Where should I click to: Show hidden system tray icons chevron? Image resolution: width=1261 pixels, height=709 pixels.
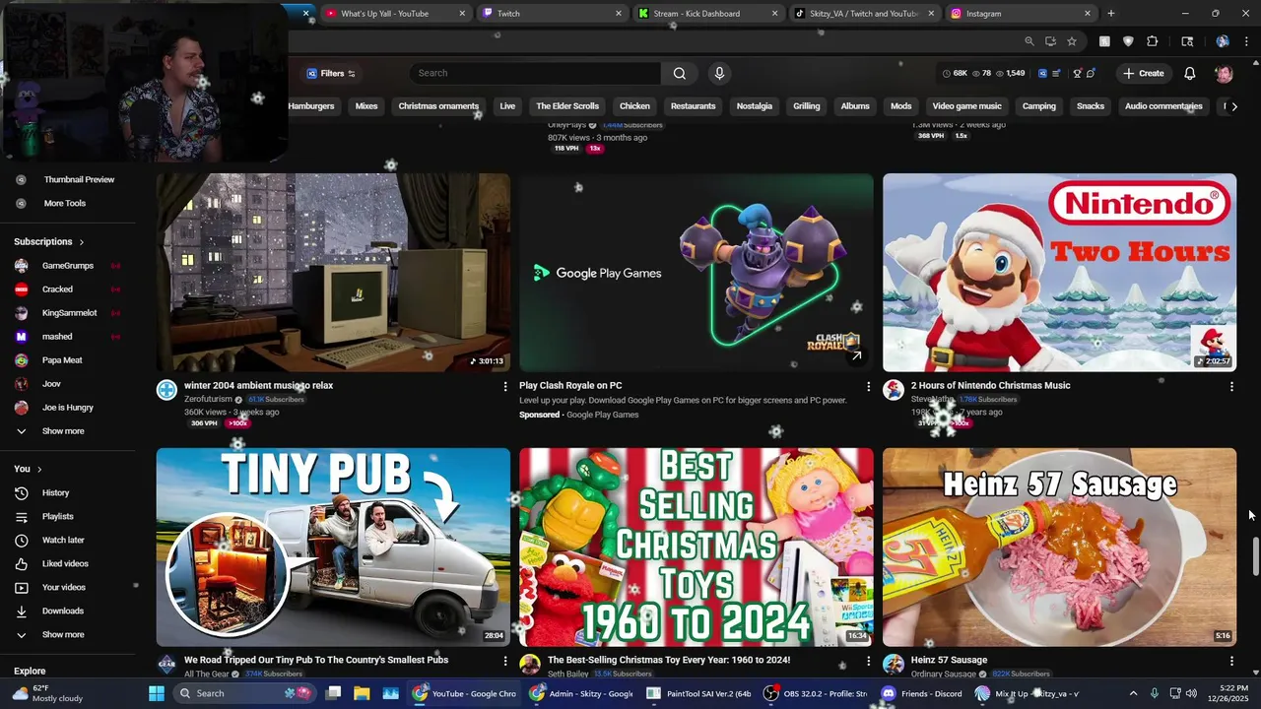point(1133,693)
